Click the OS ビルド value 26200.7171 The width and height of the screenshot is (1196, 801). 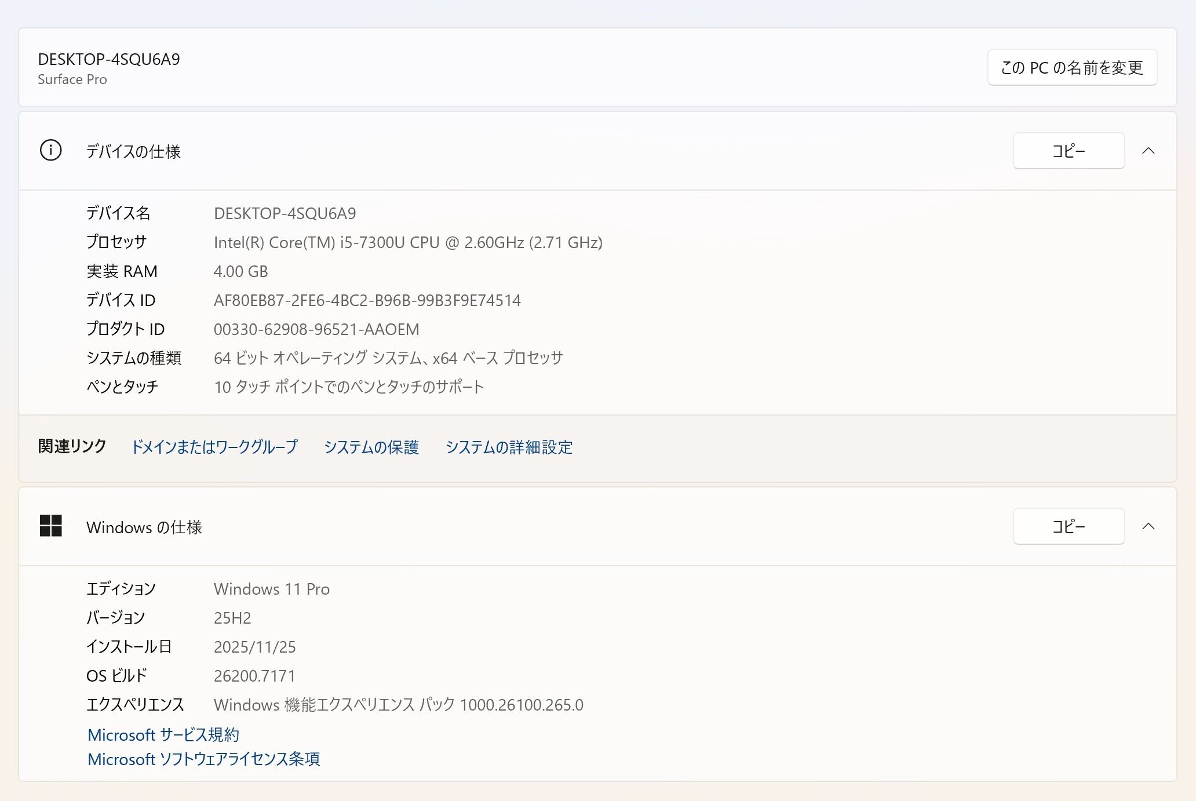tap(254, 676)
